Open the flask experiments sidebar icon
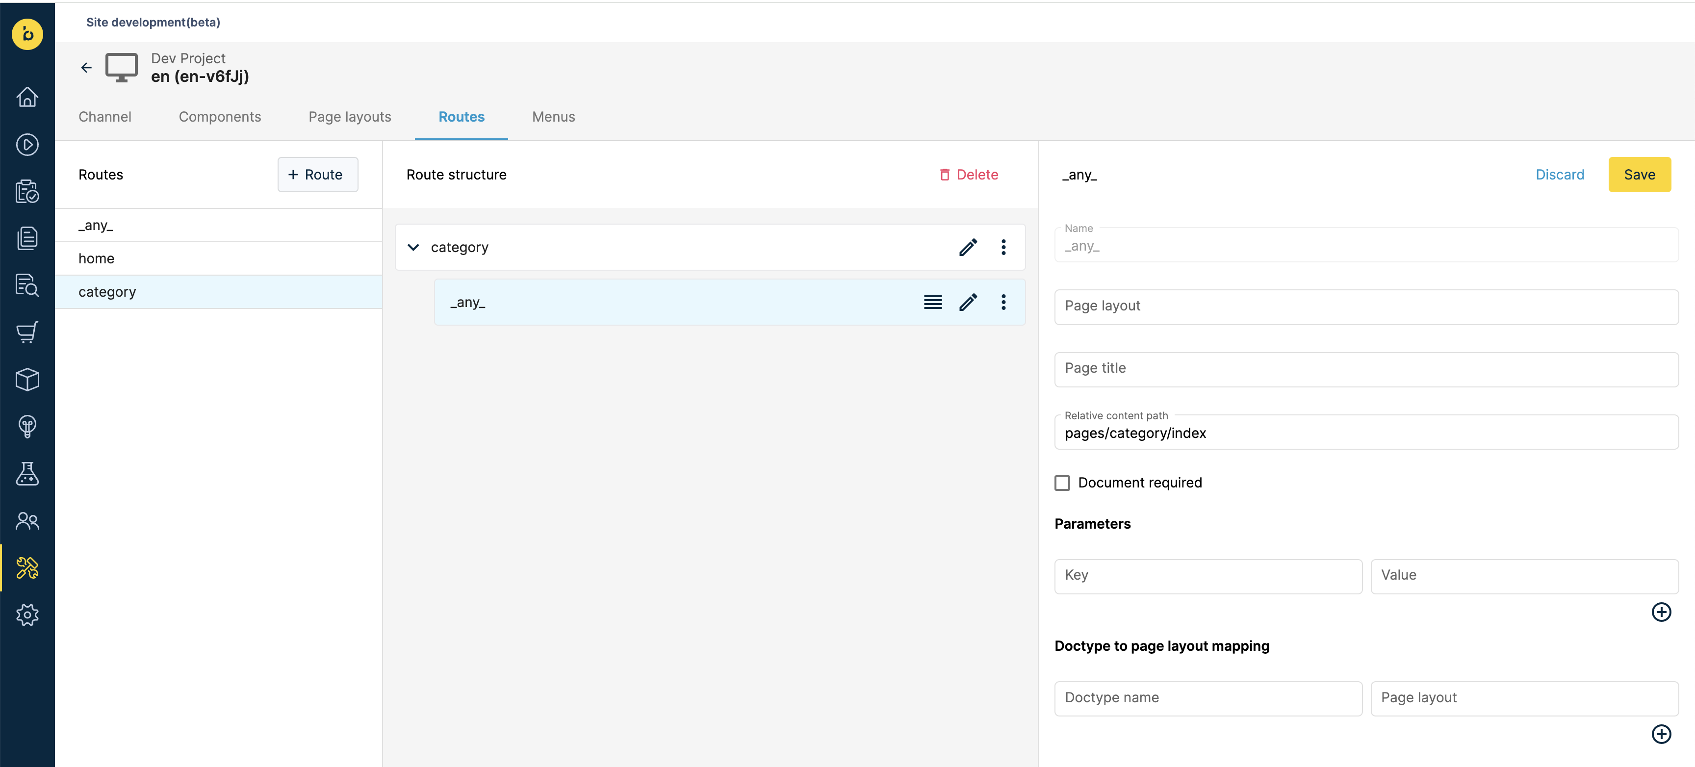 27,474
